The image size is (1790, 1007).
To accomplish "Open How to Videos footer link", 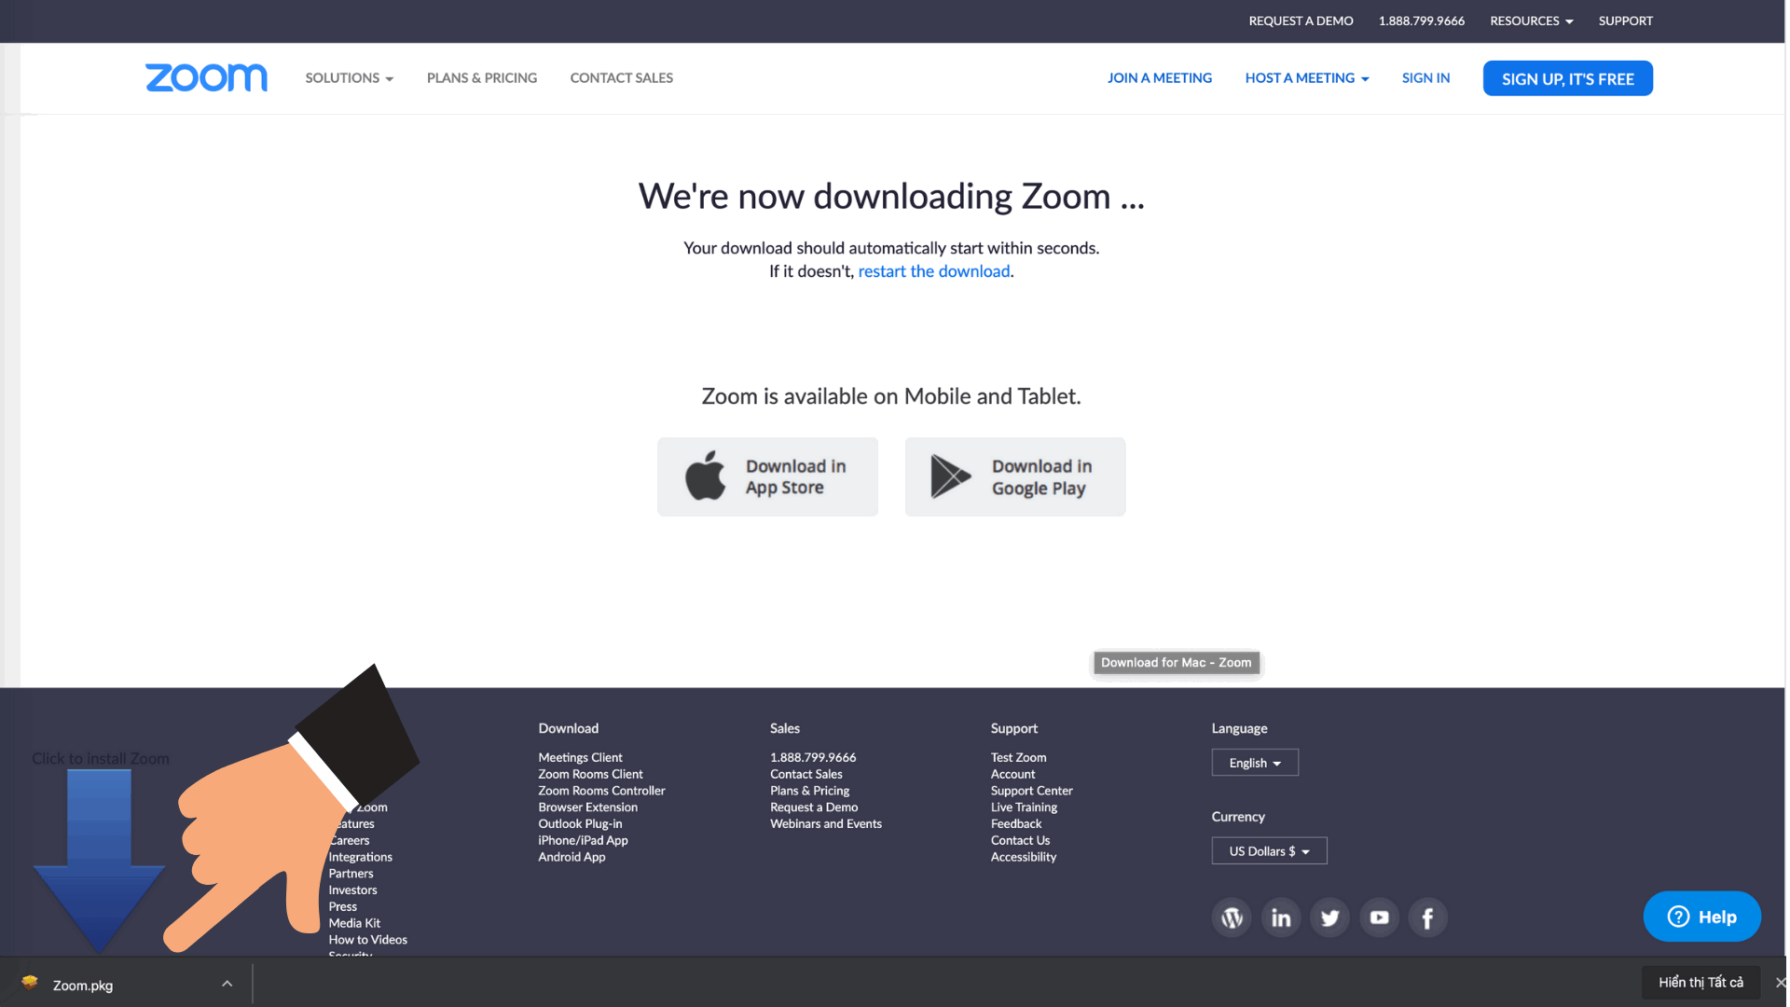I will pyautogui.click(x=367, y=940).
